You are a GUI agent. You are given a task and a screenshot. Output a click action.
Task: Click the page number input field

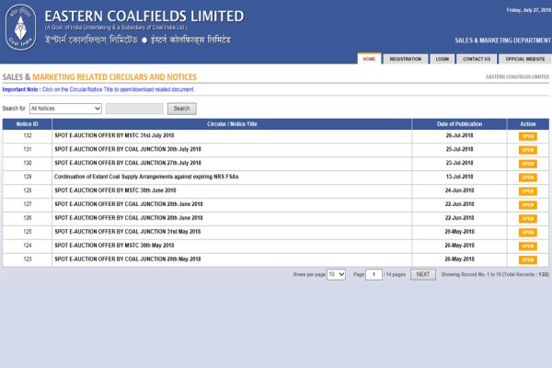374,274
